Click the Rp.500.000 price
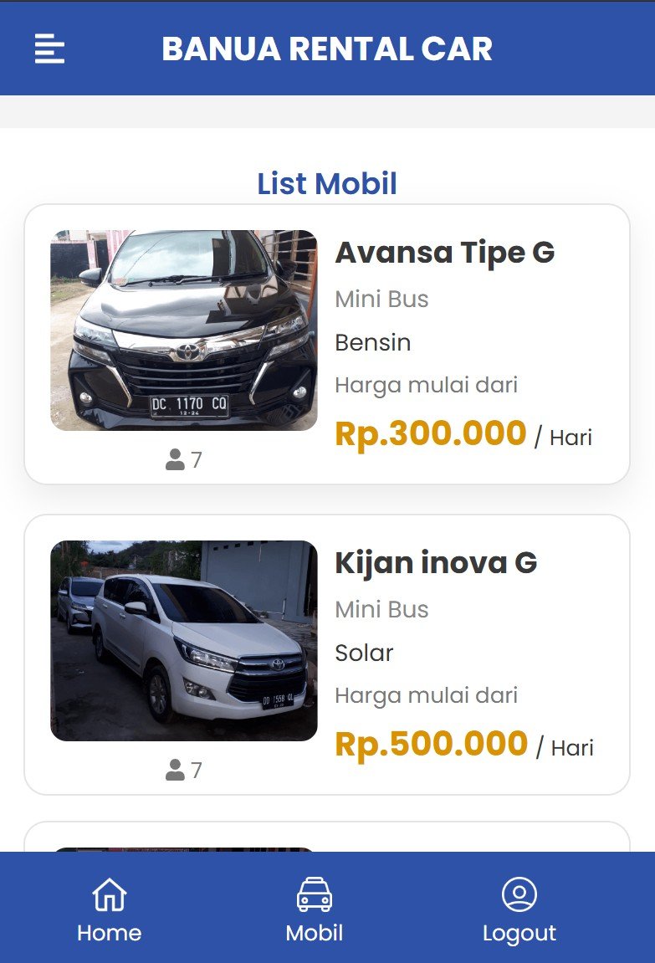This screenshot has width=655, height=963. coord(431,744)
